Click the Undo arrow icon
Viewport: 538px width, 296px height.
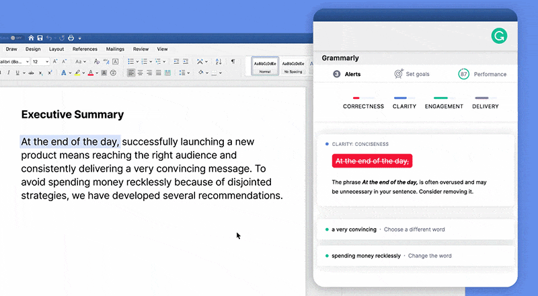click(49, 38)
